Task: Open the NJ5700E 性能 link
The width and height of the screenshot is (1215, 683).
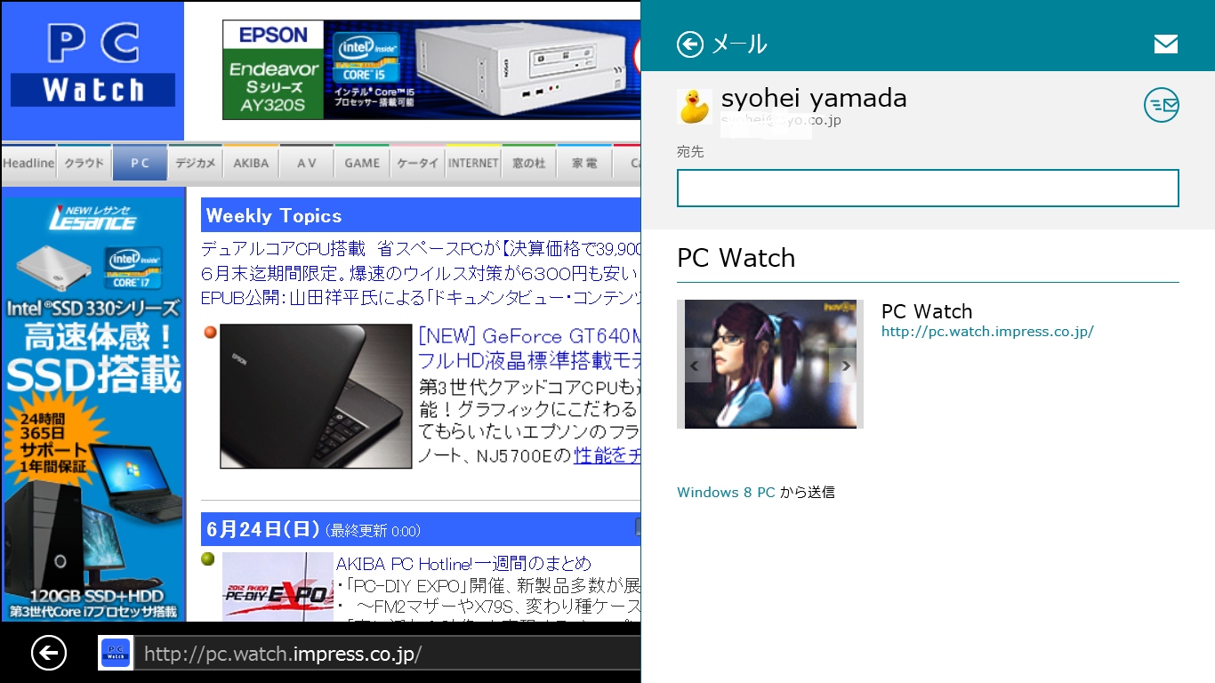Action: (607, 456)
